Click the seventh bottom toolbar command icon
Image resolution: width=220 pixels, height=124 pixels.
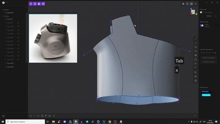pyautogui.click(x=54, y=116)
